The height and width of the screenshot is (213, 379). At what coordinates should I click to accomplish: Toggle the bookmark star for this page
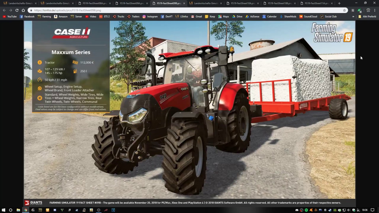pyautogui.click(x=344, y=10)
